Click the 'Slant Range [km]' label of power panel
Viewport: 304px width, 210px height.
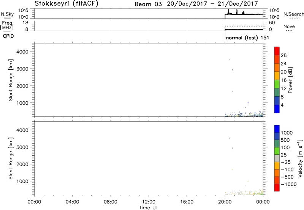click(11, 80)
